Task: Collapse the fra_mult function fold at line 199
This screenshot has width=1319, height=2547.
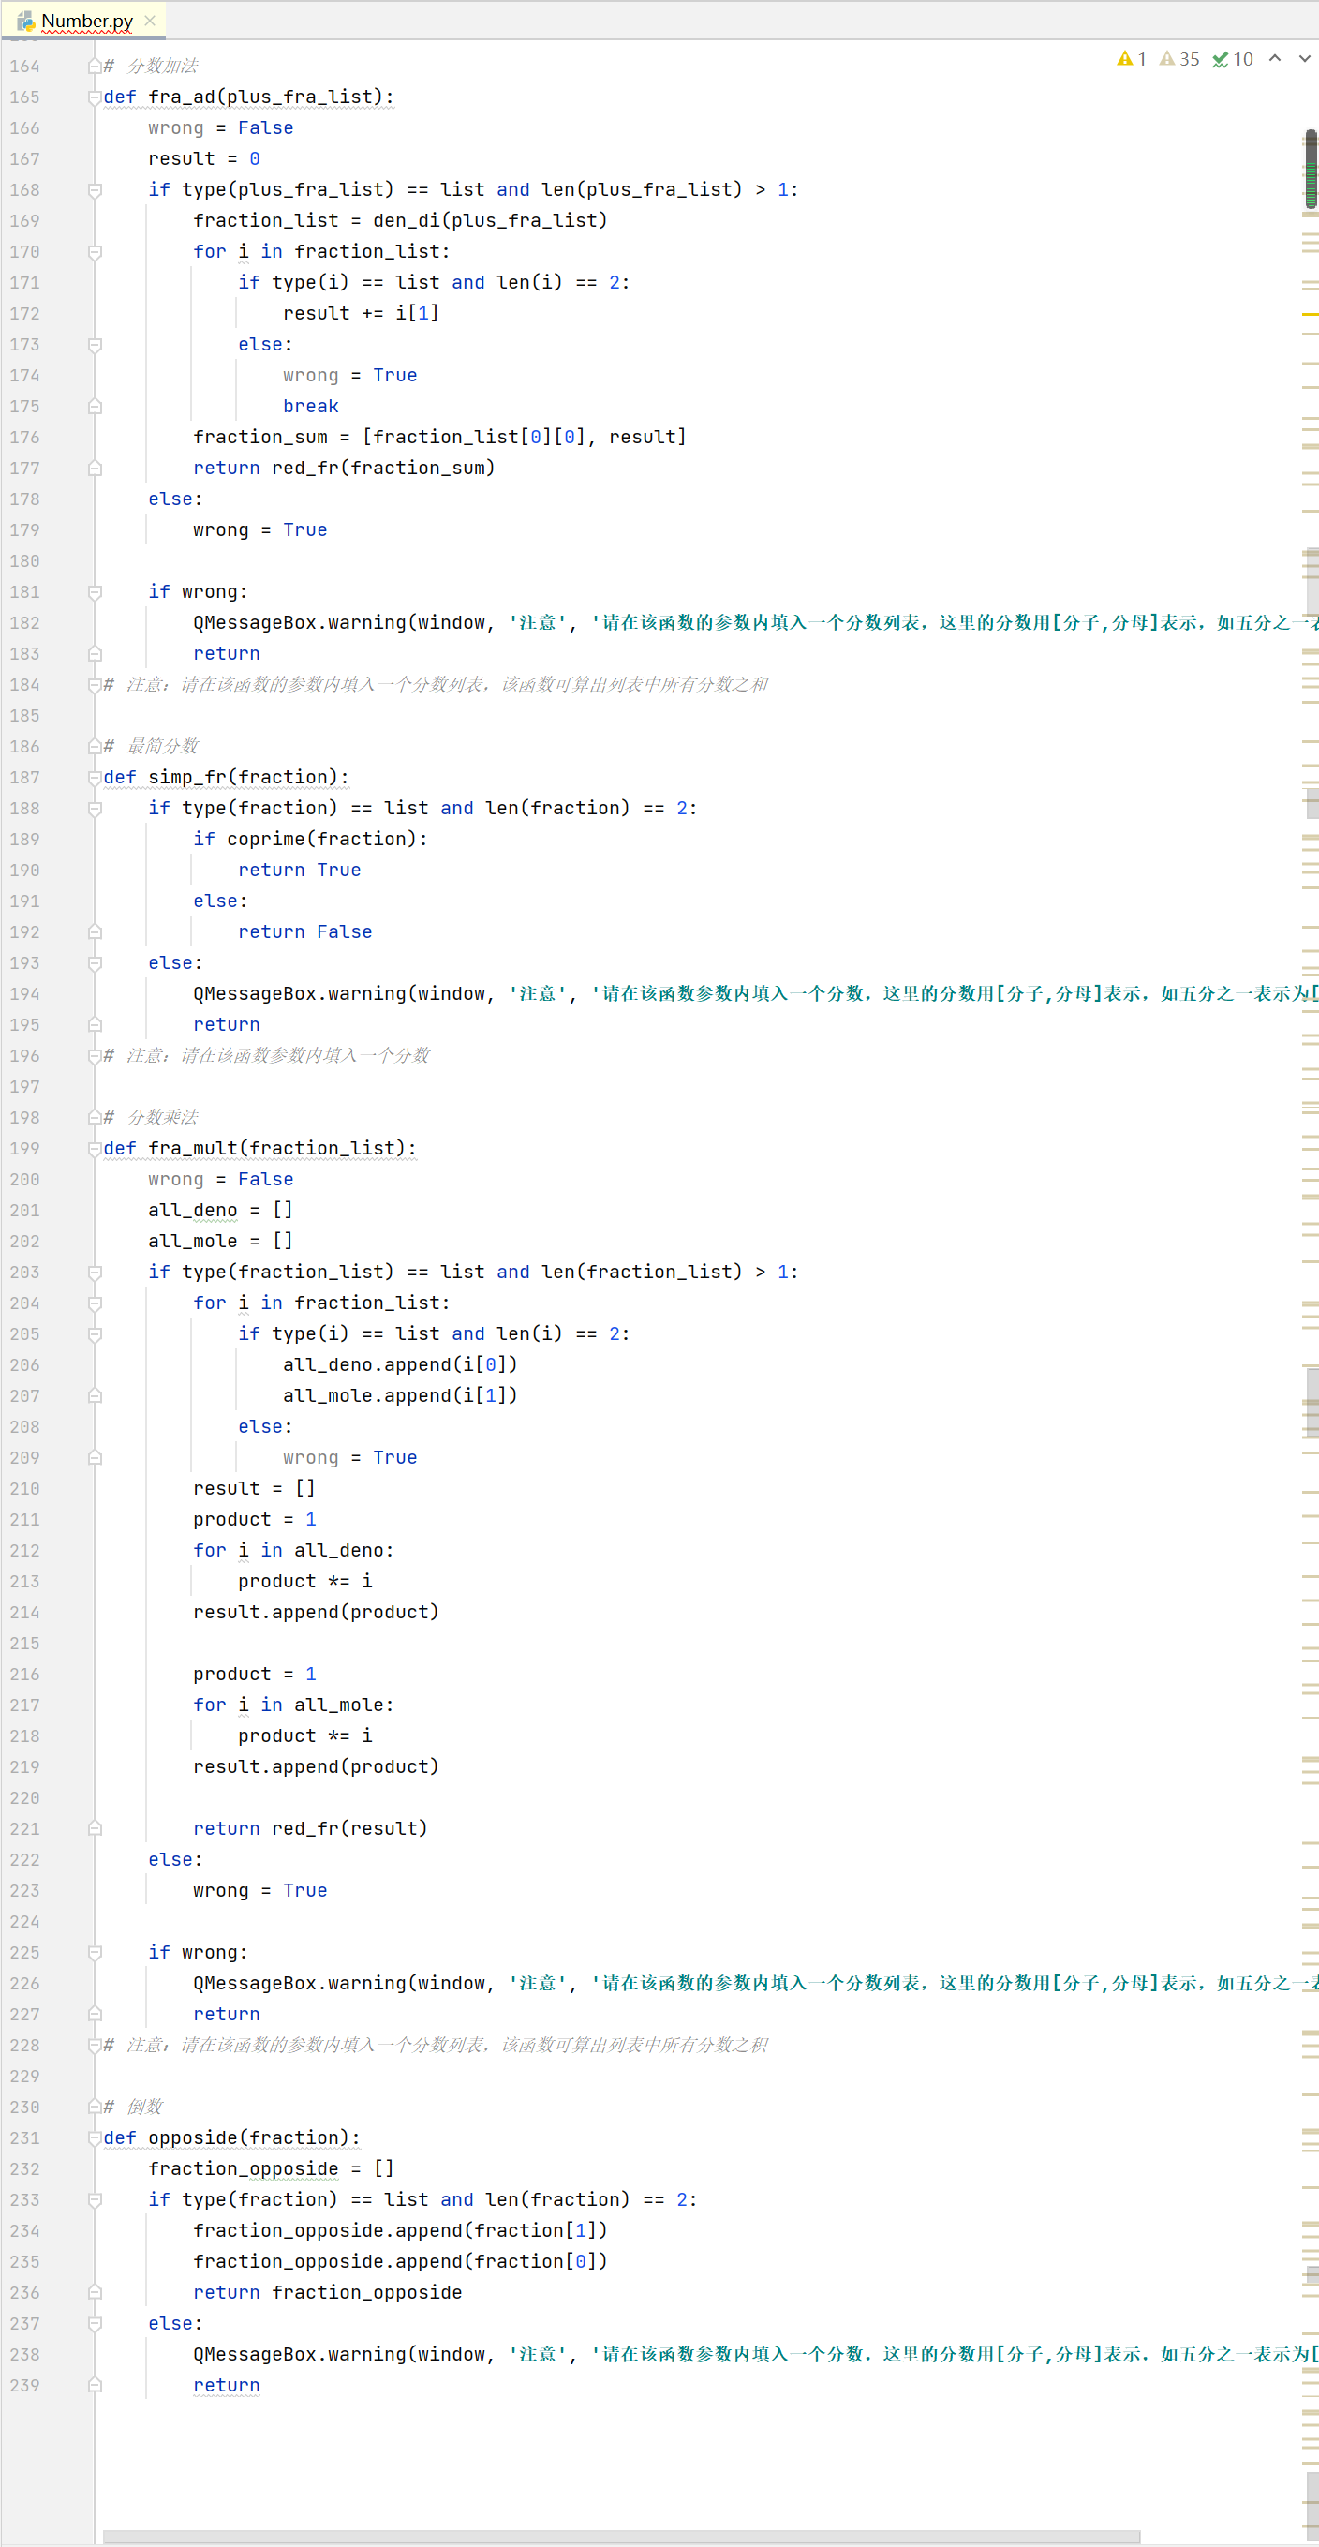Action: [95, 1149]
